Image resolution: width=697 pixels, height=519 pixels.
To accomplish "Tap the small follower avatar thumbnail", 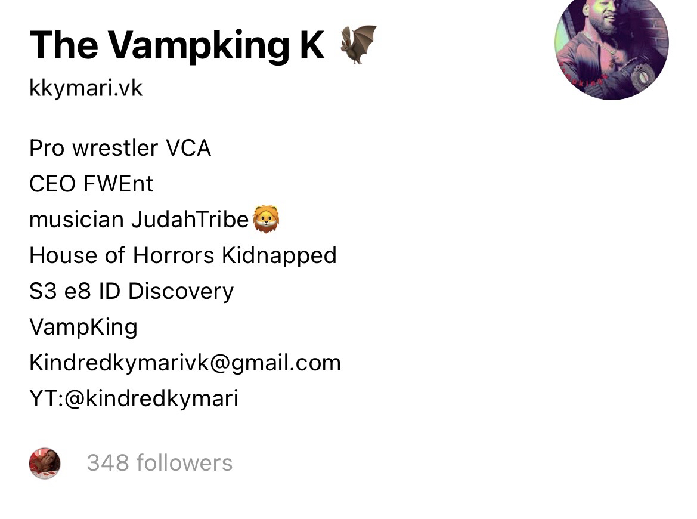I will pos(45,463).
